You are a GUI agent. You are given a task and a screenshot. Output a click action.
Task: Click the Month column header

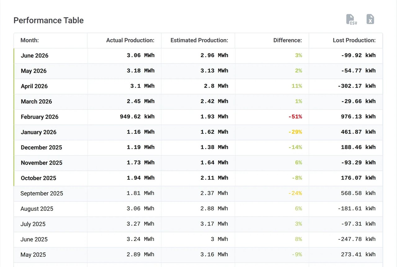(29, 40)
